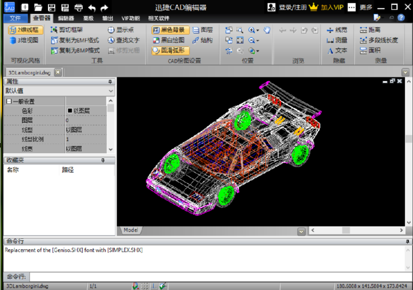Screen dimensions: 413x290
Task: Switch to the 编辑器 ribbon tab
Action: click(x=66, y=19)
